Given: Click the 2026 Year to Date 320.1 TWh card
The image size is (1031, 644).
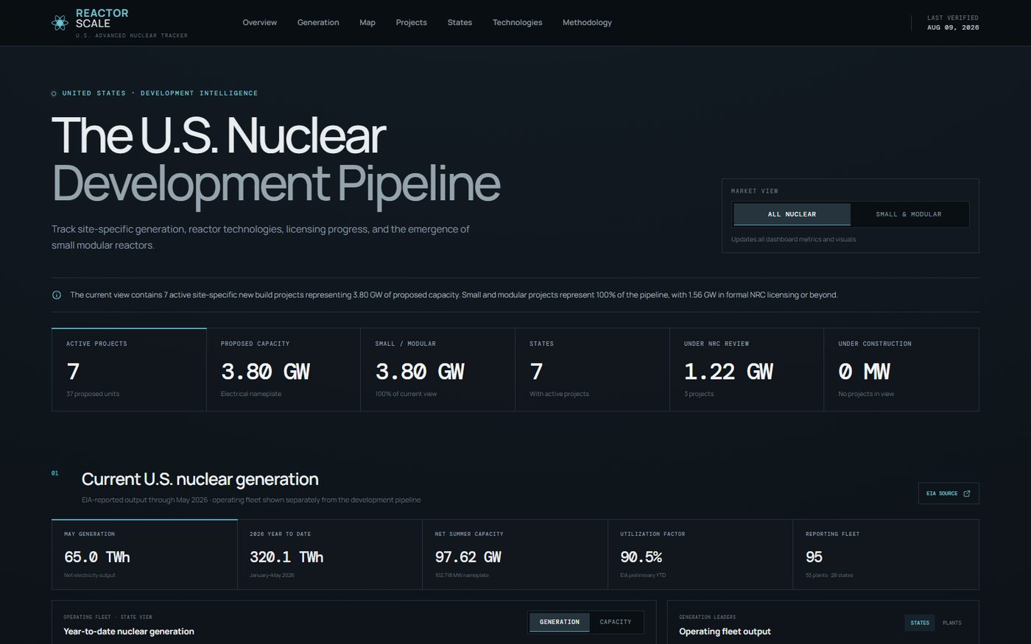Looking at the screenshot, I should tap(330, 554).
